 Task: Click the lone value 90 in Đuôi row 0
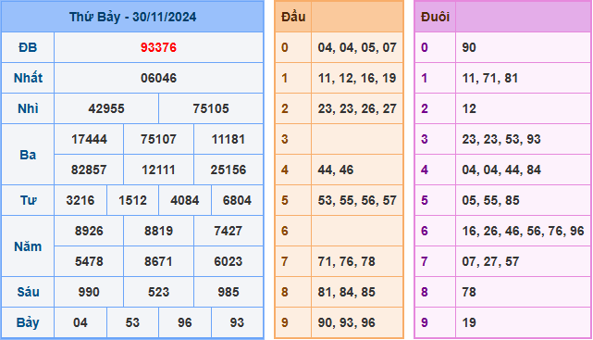(x=469, y=47)
